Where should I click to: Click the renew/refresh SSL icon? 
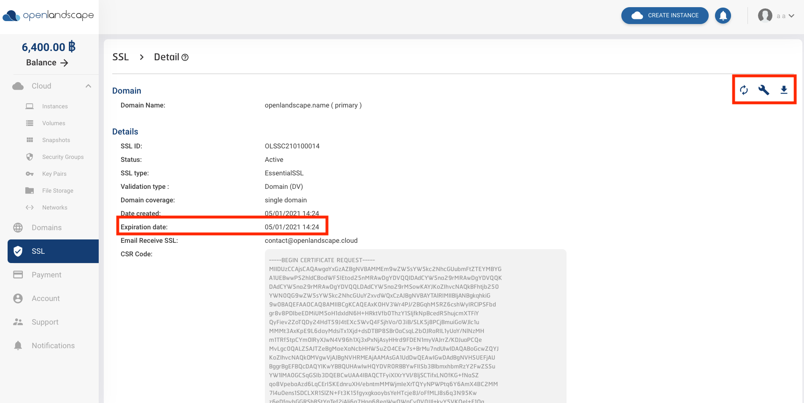[x=744, y=90]
